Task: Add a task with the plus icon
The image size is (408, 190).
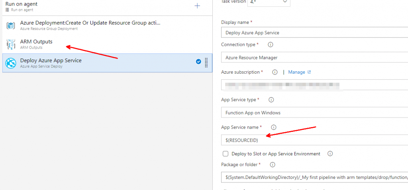Action: 198,6
